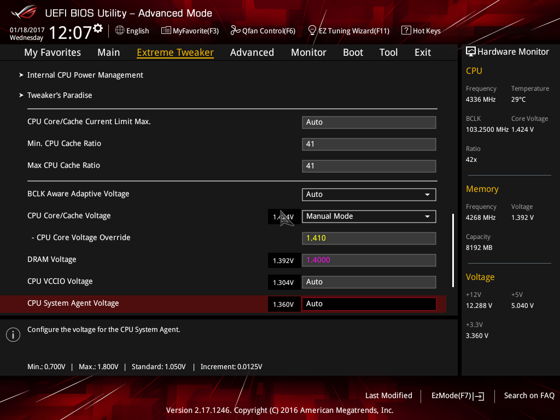Click the settings list vertical scrollbar
Viewport: 560px width, 420px height.
[x=453, y=250]
